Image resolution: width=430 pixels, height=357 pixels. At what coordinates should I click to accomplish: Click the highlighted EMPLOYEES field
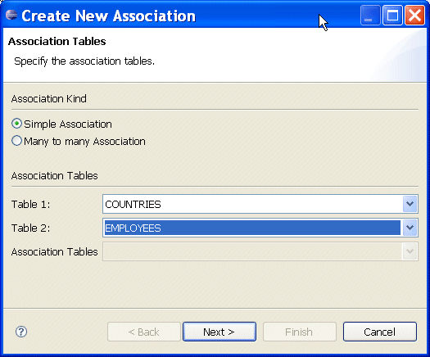point(252,228)
